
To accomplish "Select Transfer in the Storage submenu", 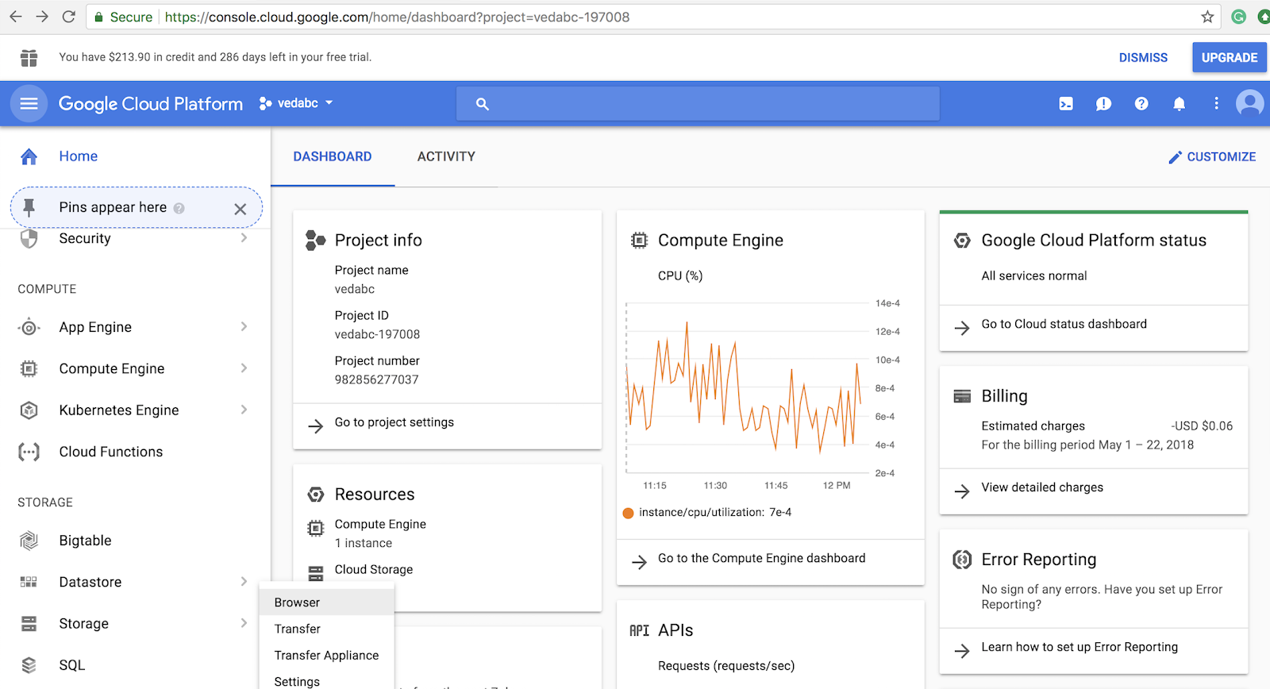I will pos(326,629).
